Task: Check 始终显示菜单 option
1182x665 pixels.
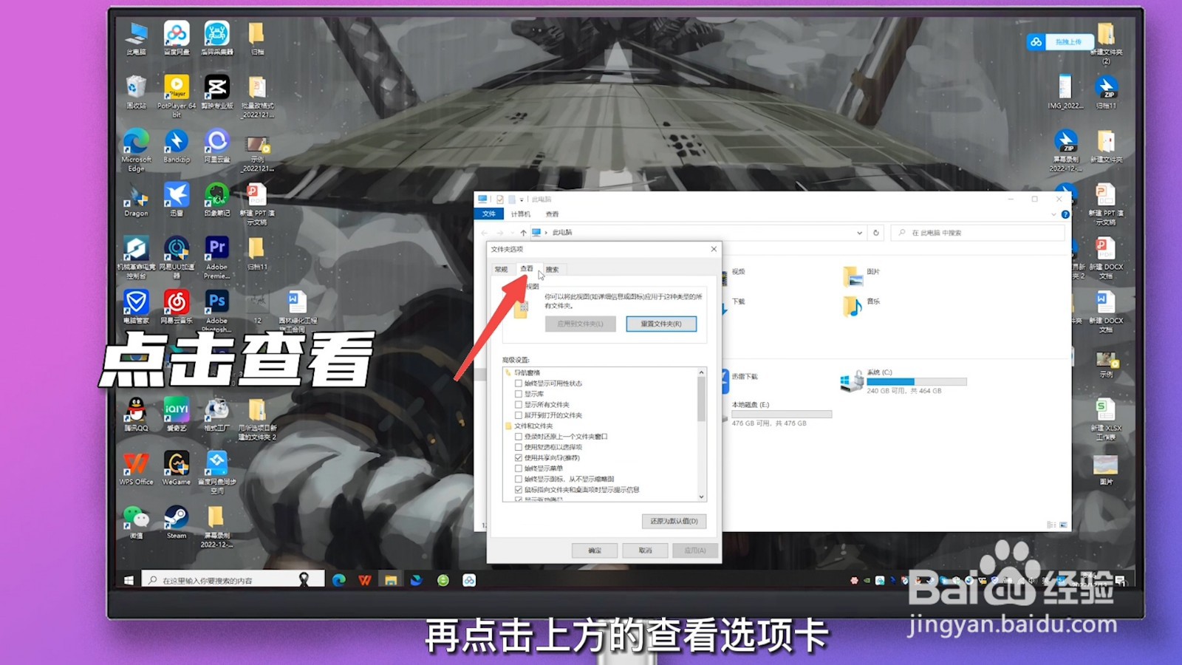Action: [x=519, y=468]
